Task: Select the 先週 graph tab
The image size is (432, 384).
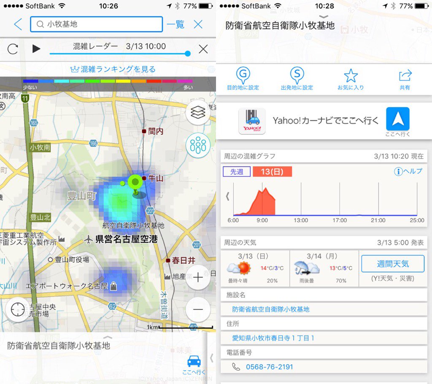Action: click(237, 172)
